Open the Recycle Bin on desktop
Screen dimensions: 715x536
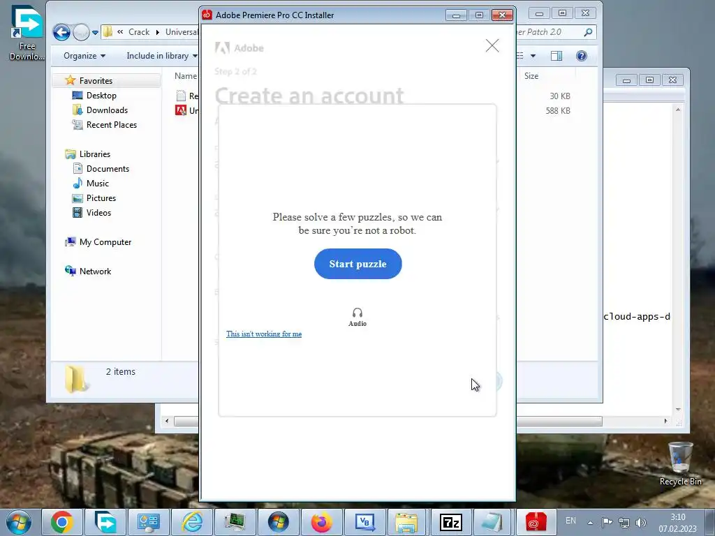point(680,463)
